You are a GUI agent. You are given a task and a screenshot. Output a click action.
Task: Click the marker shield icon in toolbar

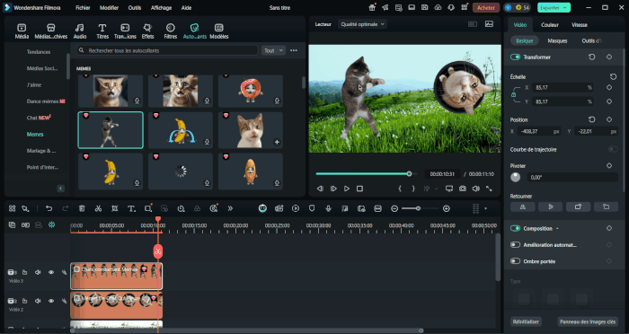pos(312,208)
